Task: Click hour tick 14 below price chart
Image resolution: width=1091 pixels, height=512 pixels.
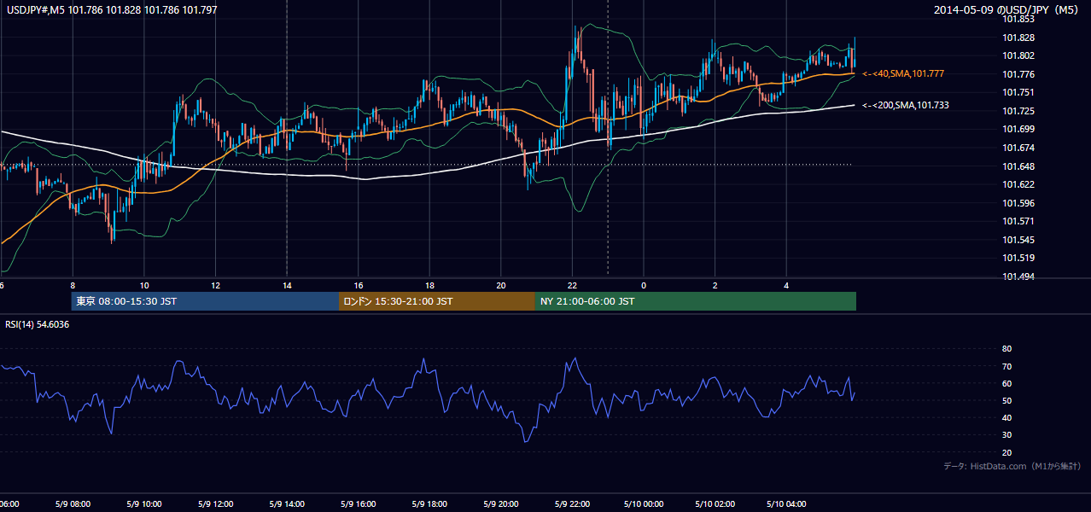Action: click(286, 286)
